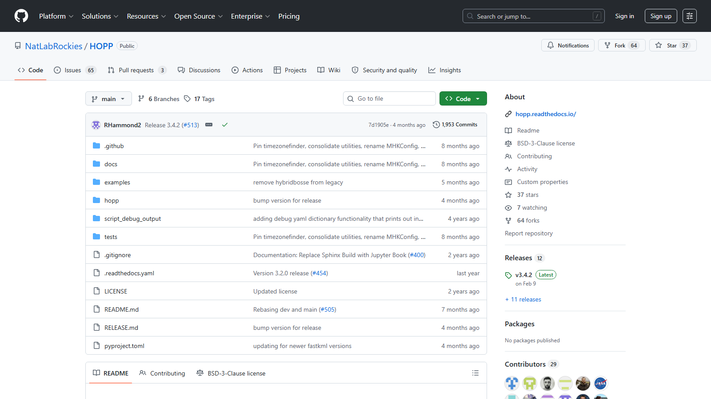Expand the Solutions menu

coord(100,16)
